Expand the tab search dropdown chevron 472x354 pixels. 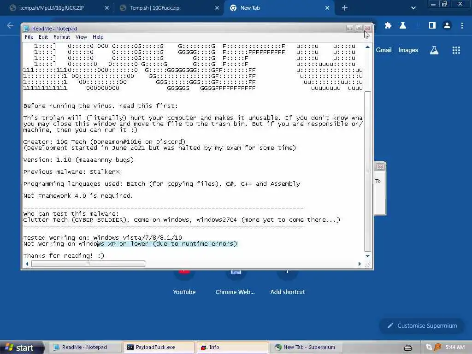coord(413,8)
